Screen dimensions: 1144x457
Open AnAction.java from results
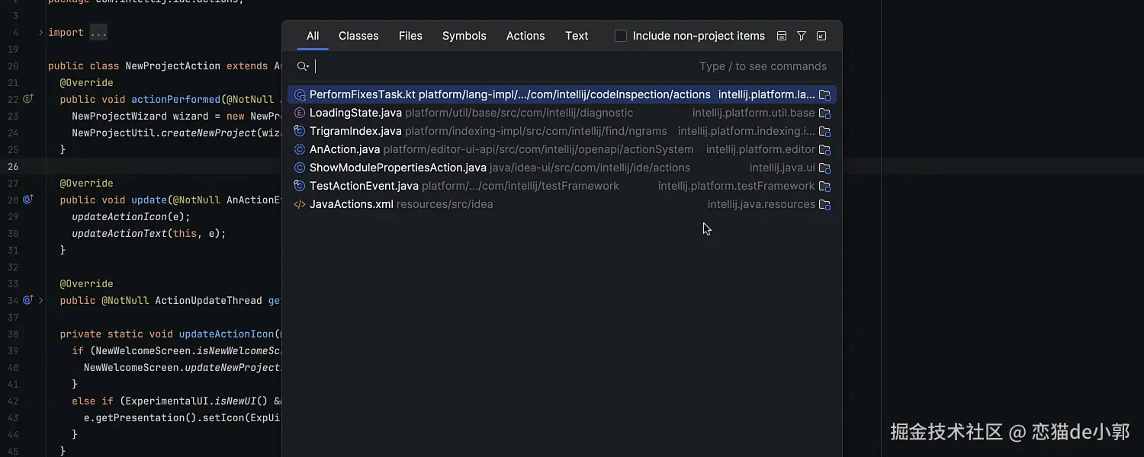[x=345, y=149]
